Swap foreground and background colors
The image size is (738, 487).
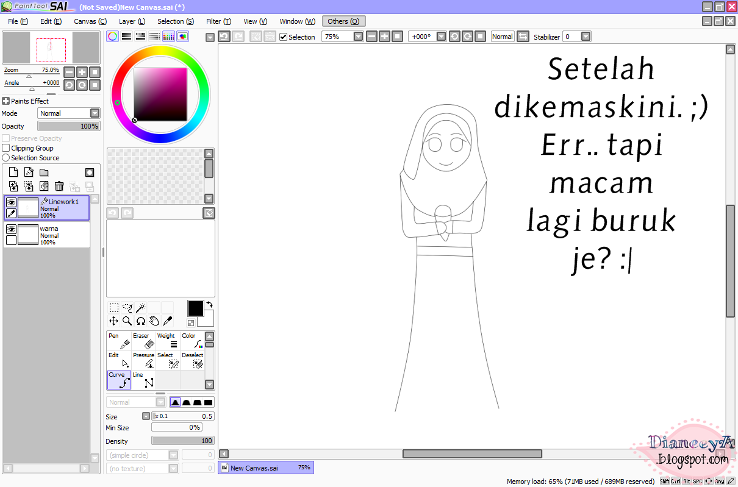coord(209,304)
